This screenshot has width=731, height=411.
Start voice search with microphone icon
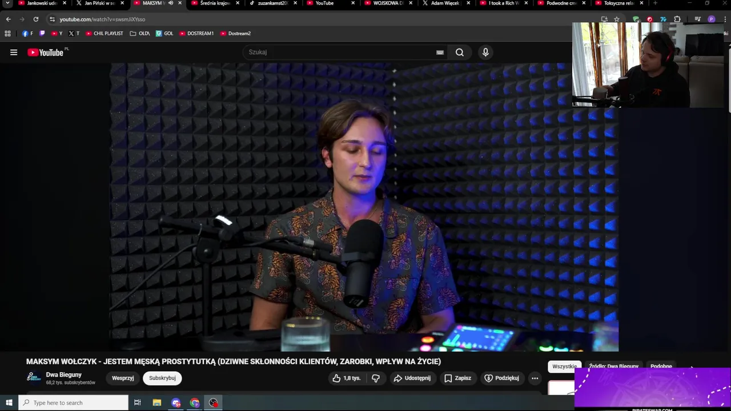point(485,53)
